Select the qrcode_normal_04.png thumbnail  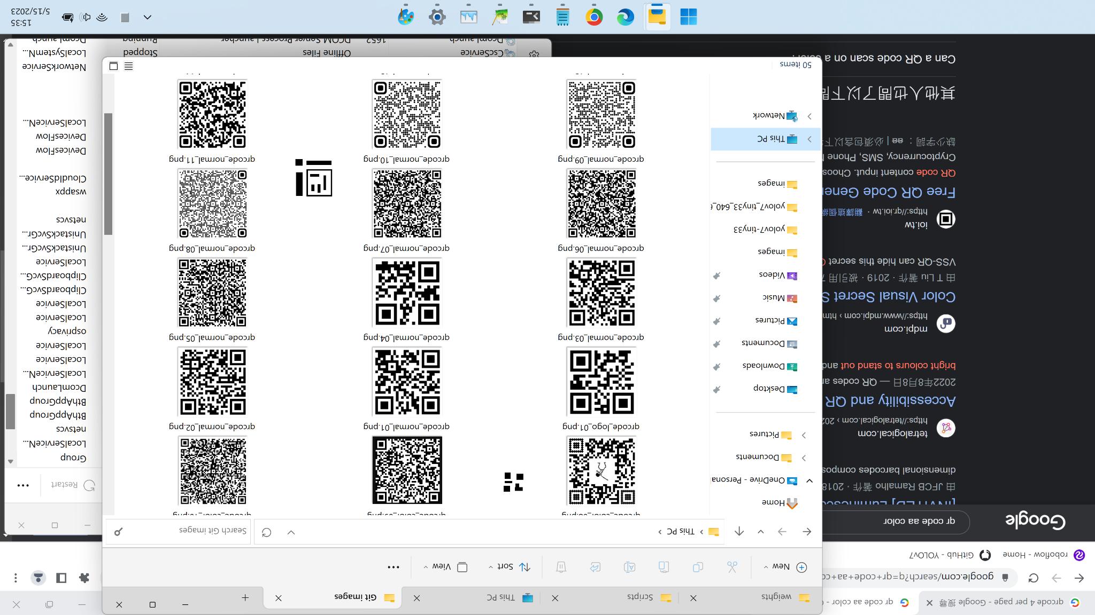407,293
